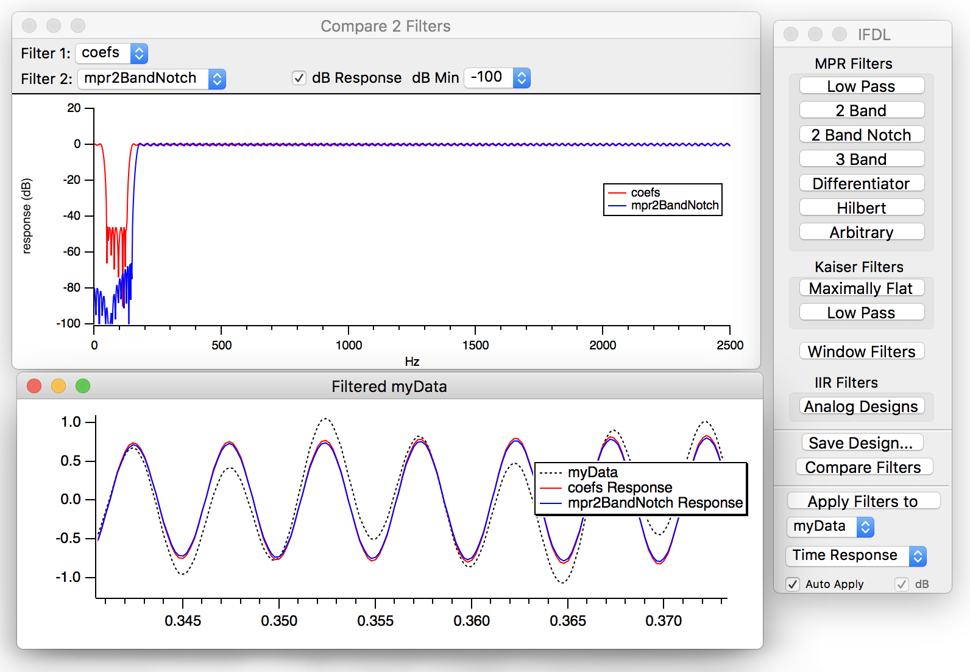The image size is (970, 672).
Task: Open the Filter 2 mpr2BandNotch dropdown
Action: point(152,79)
